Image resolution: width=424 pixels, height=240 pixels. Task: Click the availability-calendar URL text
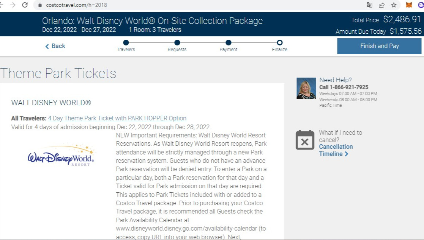(187, 228)
